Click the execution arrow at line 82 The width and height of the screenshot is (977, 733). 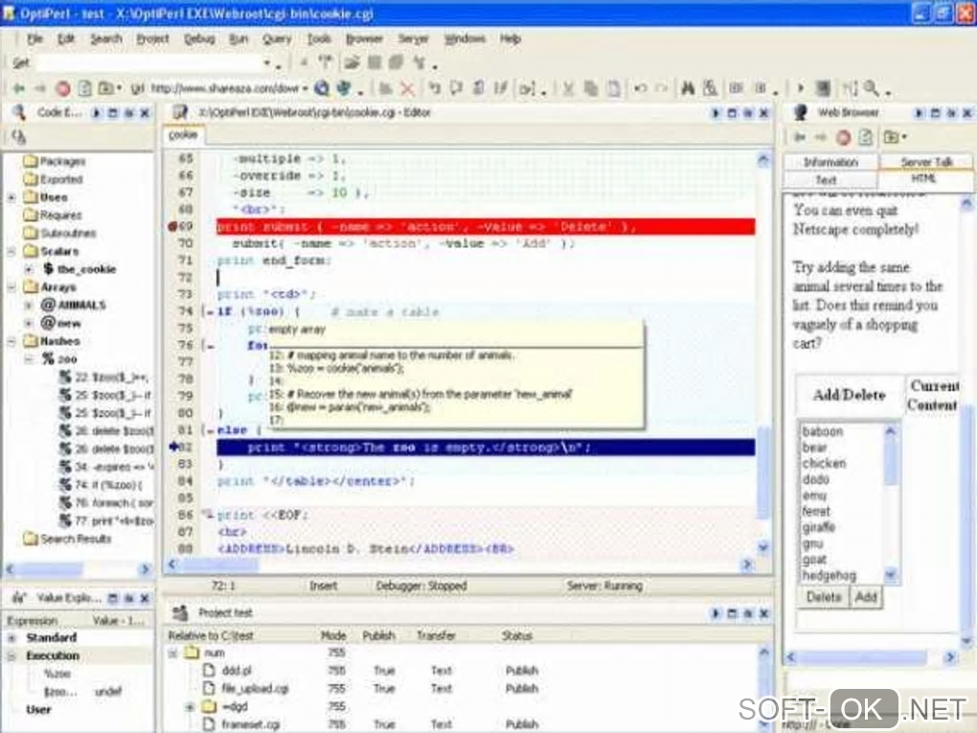coord(173,447)
